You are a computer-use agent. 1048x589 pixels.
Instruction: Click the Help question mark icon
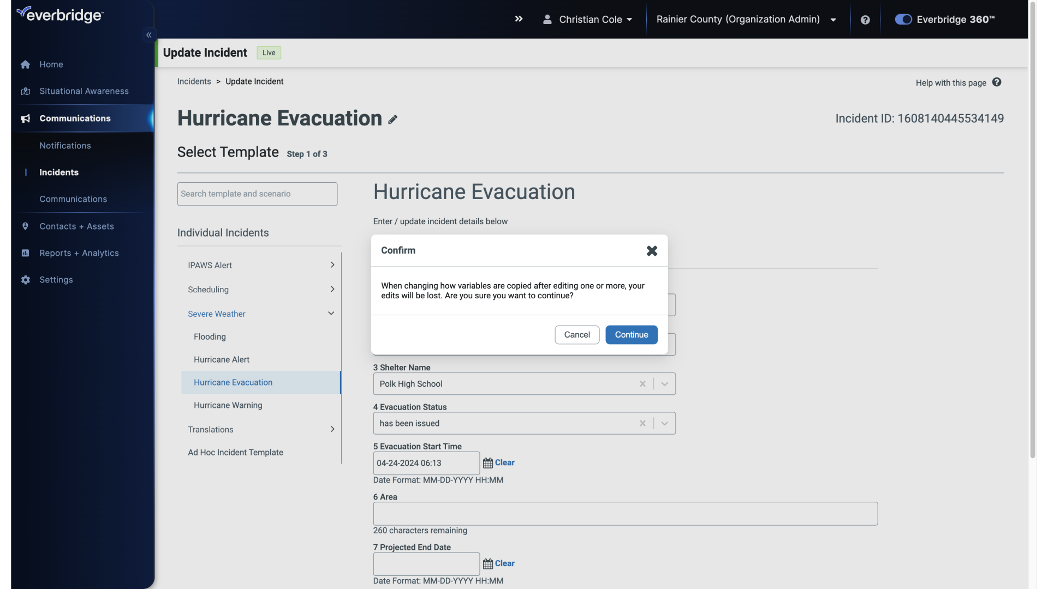(865, 20)
